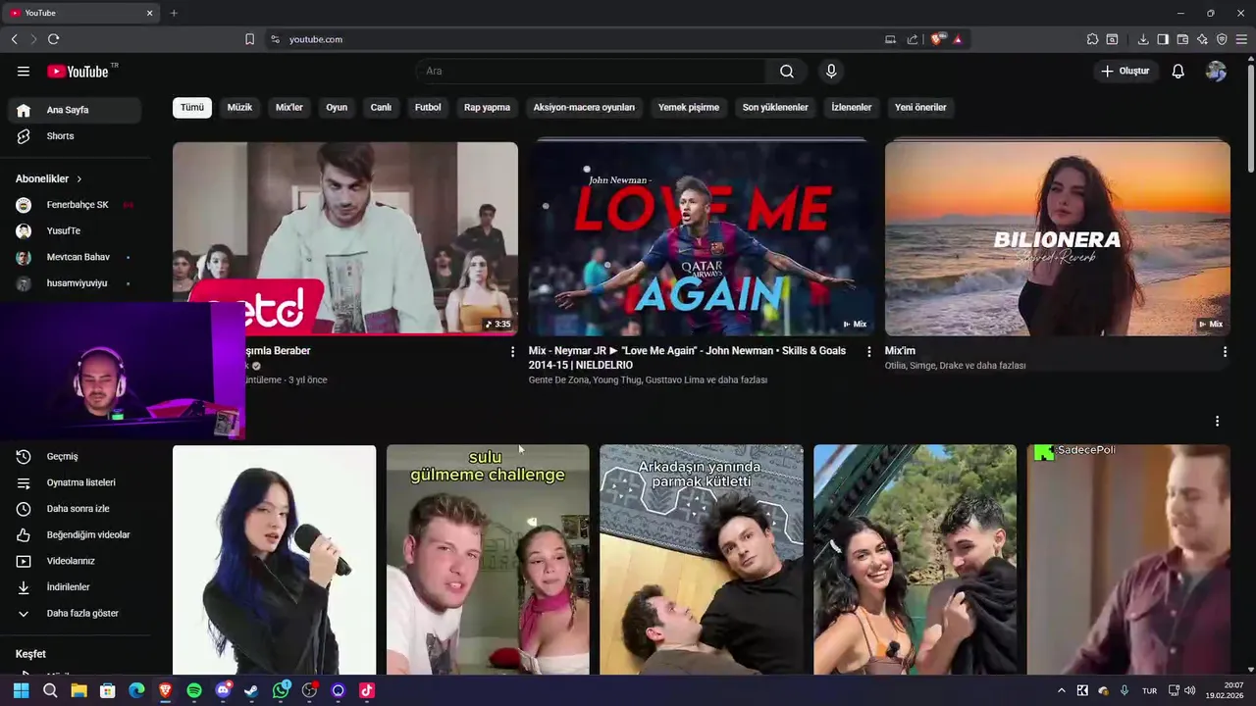The width and height of the screenshot is (1256, 706).
Task: Open more options for Shorts shelf
Action: (1217, 421)
